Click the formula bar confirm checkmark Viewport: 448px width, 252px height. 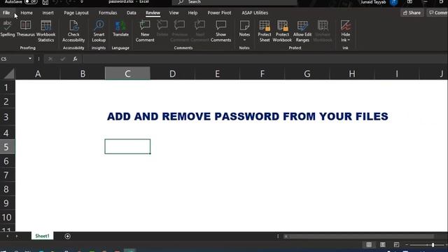tap(62, 59)
